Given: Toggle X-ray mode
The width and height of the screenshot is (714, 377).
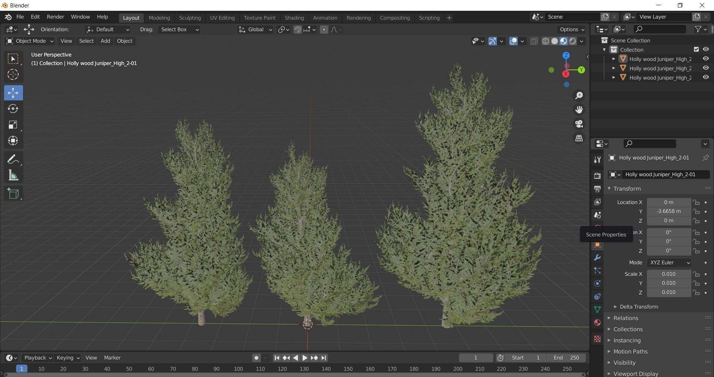Looking at the screenshot, I should 534,41.
